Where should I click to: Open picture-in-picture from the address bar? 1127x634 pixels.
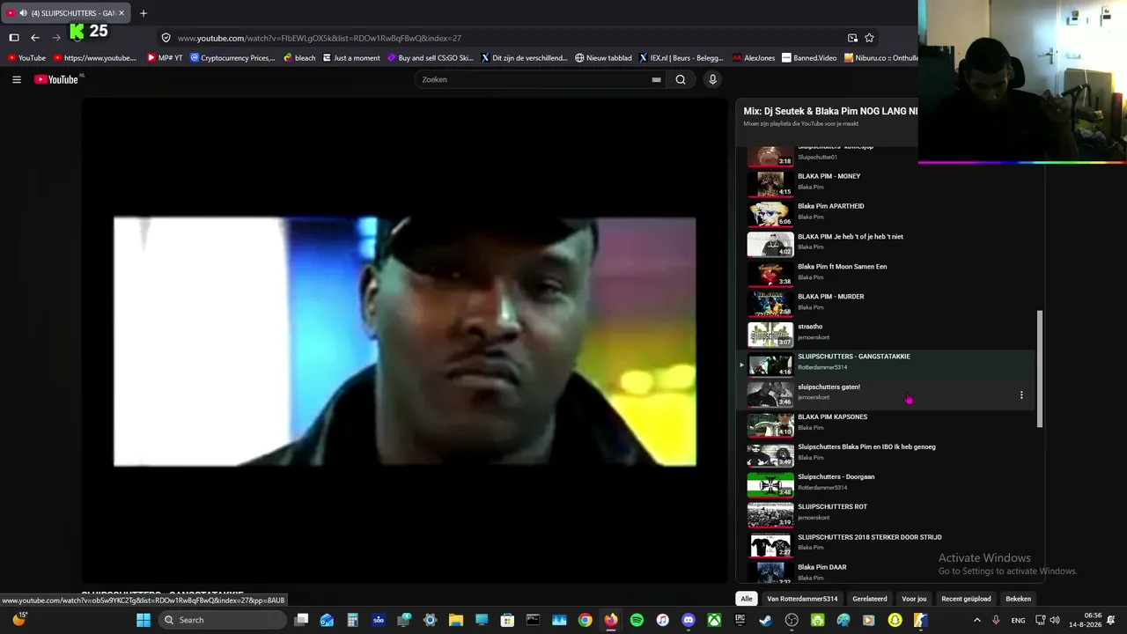coord(852,38)
